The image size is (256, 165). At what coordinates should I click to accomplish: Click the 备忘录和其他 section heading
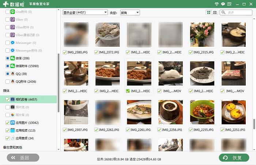pos(12,147)
